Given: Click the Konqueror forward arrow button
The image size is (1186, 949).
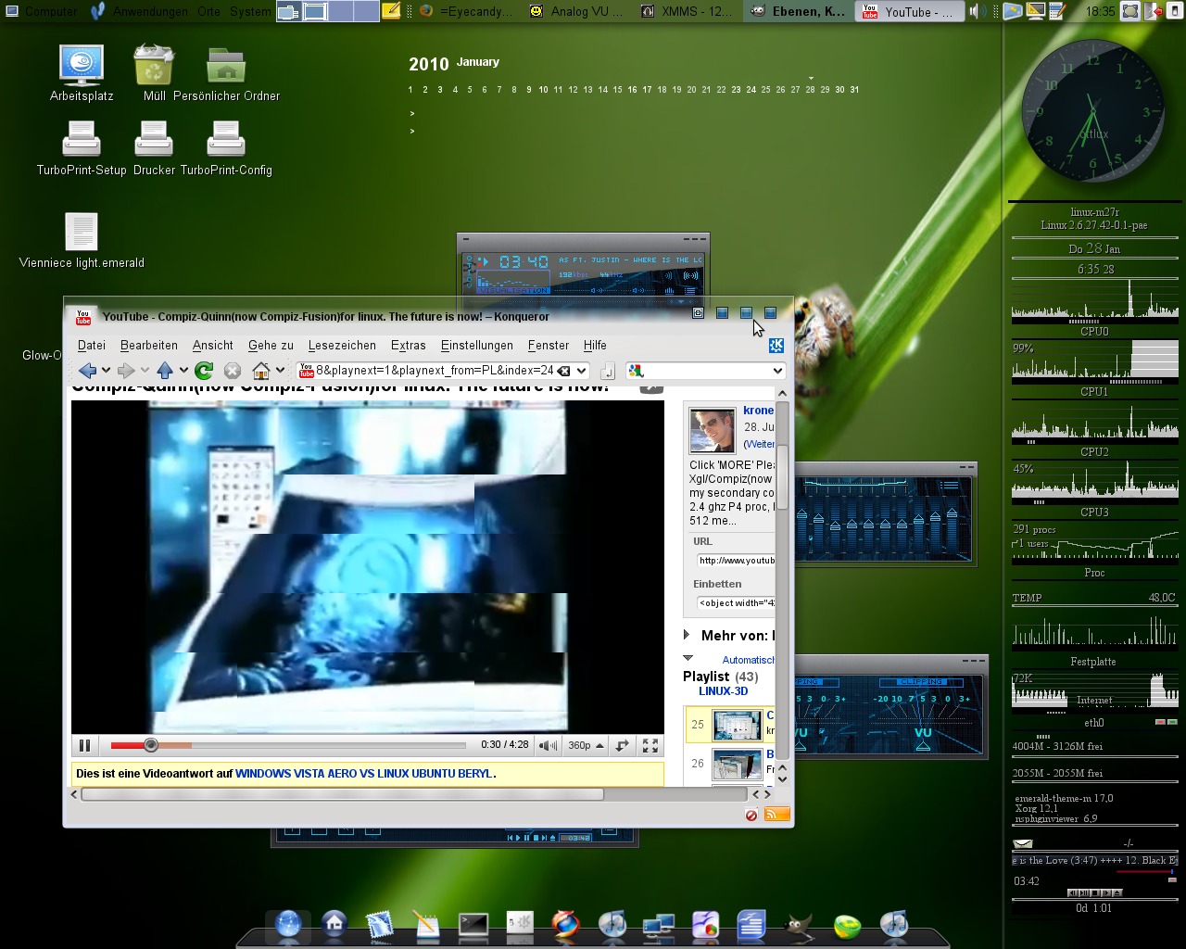Looking at the screenshot, I should (x=126, y=371).
